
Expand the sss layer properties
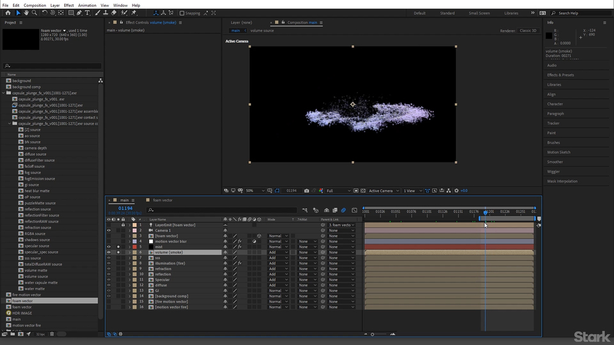point(129,258)
